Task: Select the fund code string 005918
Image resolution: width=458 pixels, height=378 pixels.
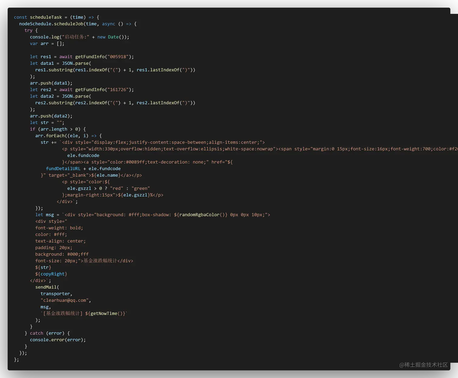Action: pos(118,57)
